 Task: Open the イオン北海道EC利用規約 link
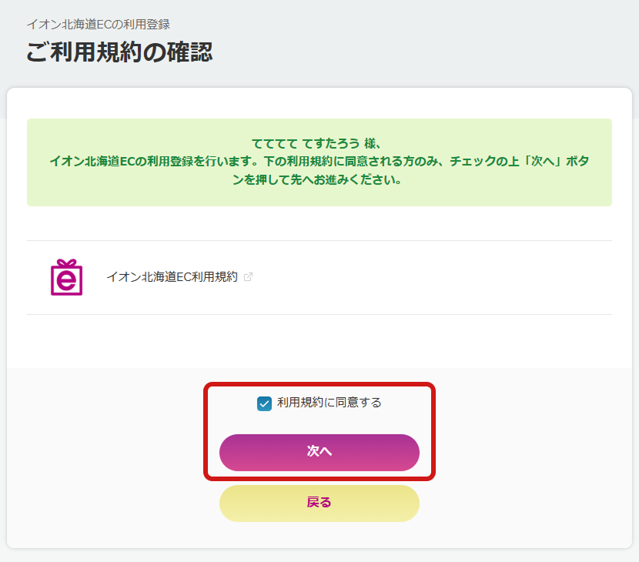172,277
